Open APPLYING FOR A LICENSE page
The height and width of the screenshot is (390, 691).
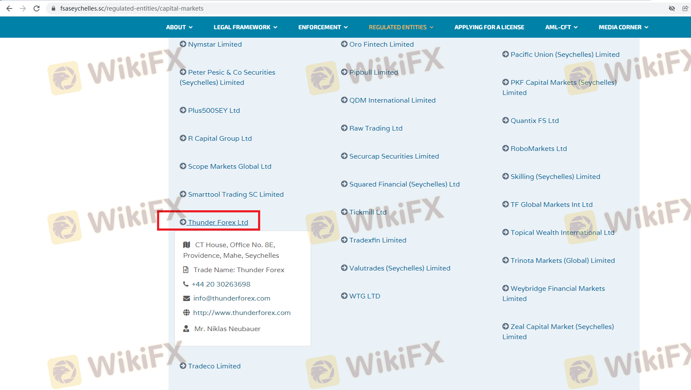pos(489,27)
